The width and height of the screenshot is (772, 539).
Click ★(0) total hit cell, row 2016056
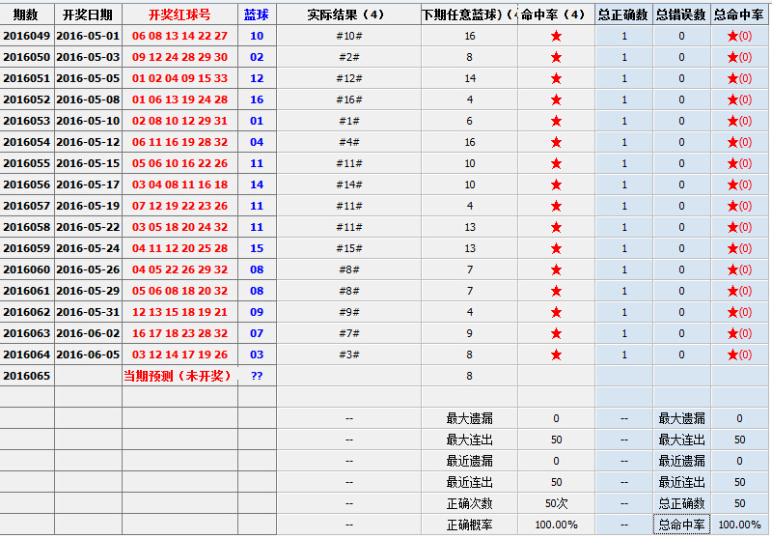739,184
